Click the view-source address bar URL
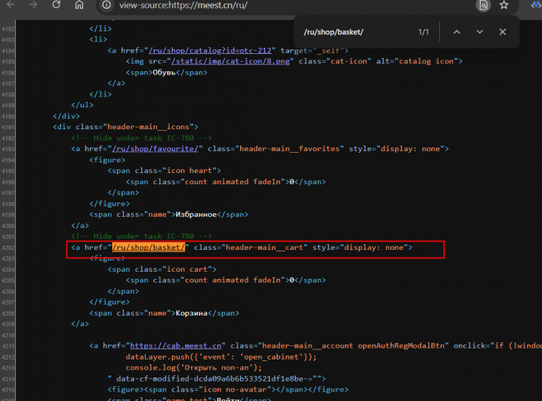 click(x=184, y=5)
